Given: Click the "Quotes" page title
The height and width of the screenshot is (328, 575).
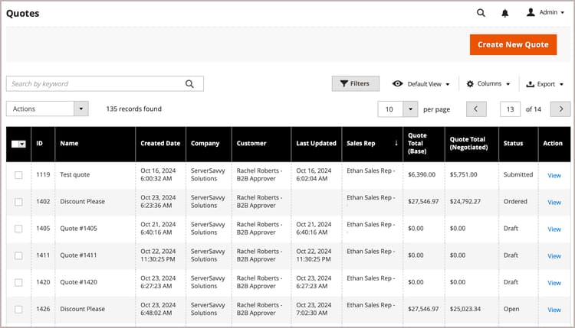Looking at the screenshot, I should 23,14.
